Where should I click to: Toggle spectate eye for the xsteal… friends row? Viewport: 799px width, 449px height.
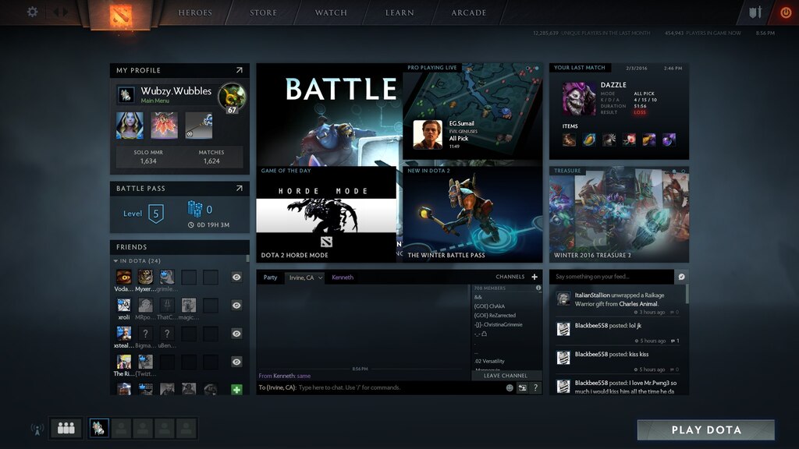click(236, 334)
